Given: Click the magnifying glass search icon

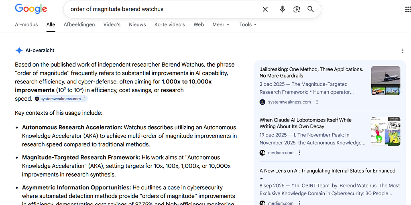Looking at the screenshot, I should click(x=311, y=9).
